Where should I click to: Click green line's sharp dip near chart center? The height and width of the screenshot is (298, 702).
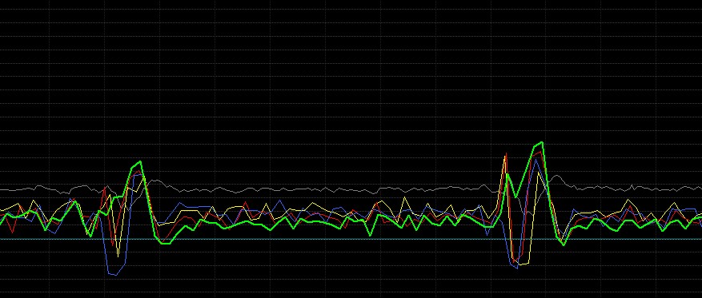pos(371,235)
